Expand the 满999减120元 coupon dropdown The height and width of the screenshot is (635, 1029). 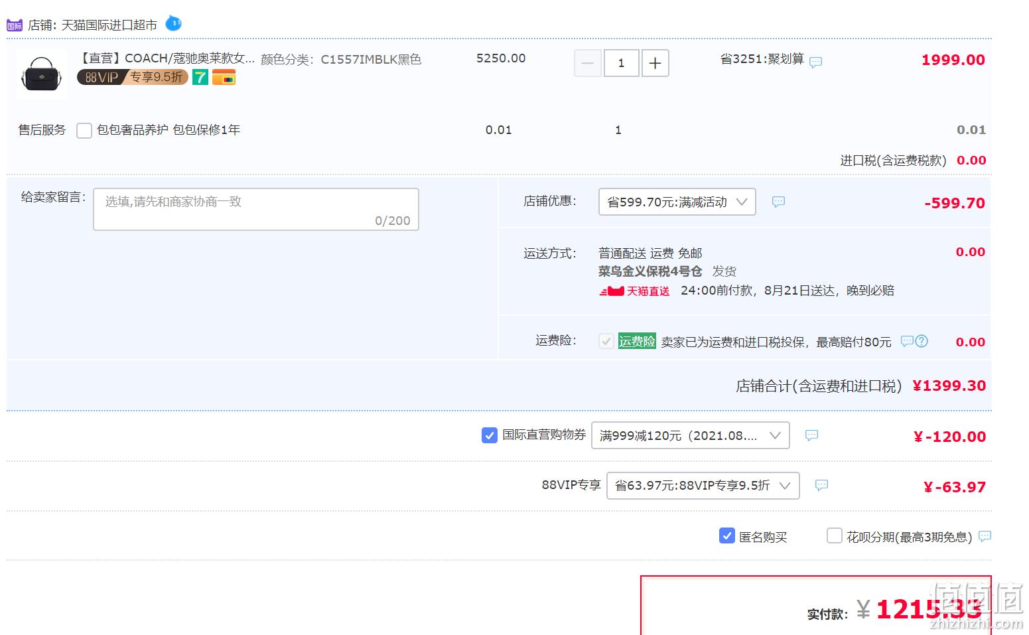click(691, 435)
